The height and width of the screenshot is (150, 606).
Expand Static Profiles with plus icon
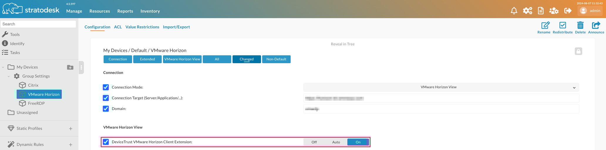point(70,128)
